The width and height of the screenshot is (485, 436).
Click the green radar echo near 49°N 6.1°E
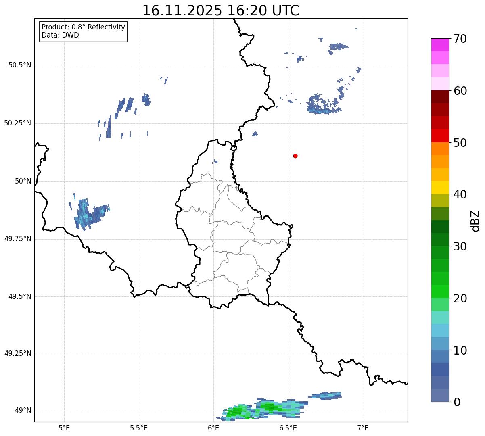(237, 411)
